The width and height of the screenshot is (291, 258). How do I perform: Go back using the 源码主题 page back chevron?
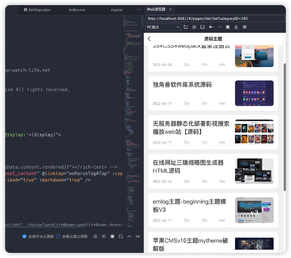tap(149, 39)
